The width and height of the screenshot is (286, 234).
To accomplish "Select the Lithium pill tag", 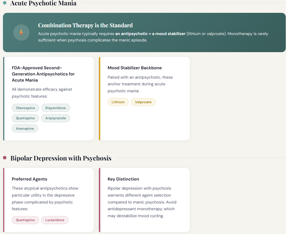I will (x=118, y=102).
